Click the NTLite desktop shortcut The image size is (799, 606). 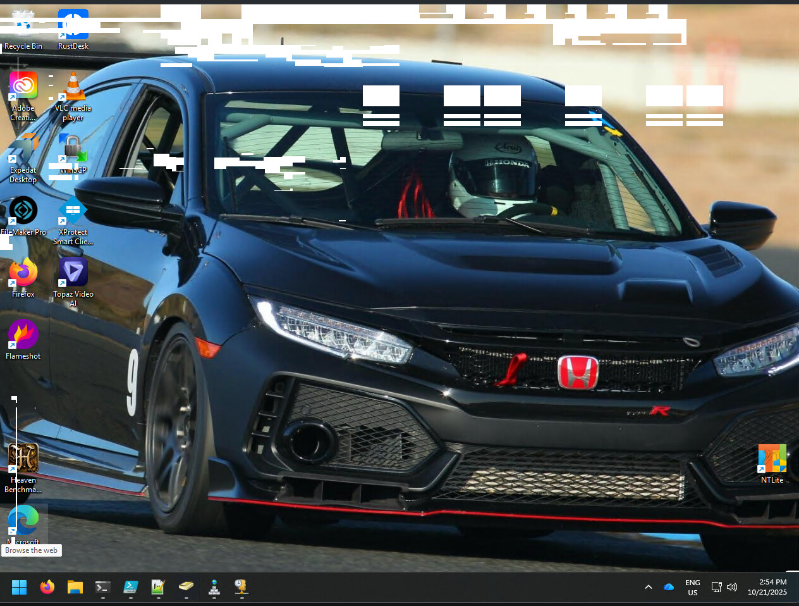772,460
